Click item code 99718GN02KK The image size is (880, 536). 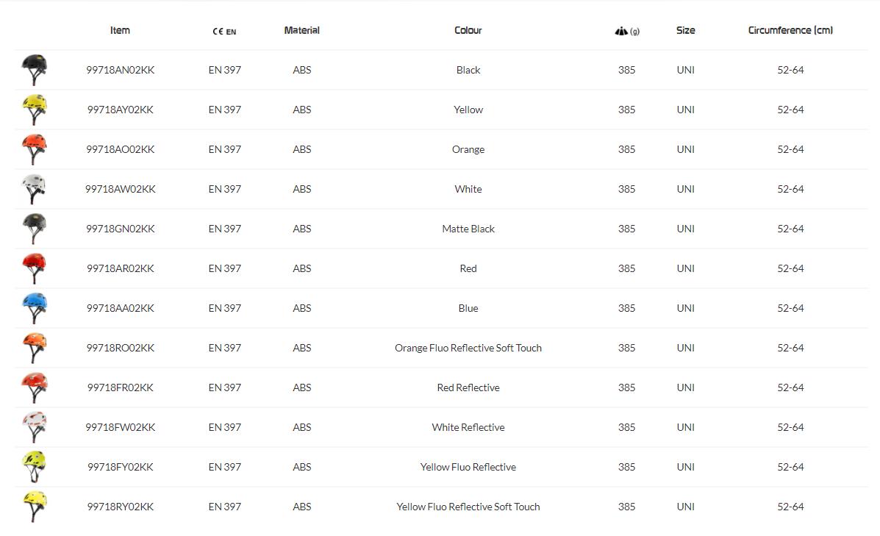click(x=121, y=229)
